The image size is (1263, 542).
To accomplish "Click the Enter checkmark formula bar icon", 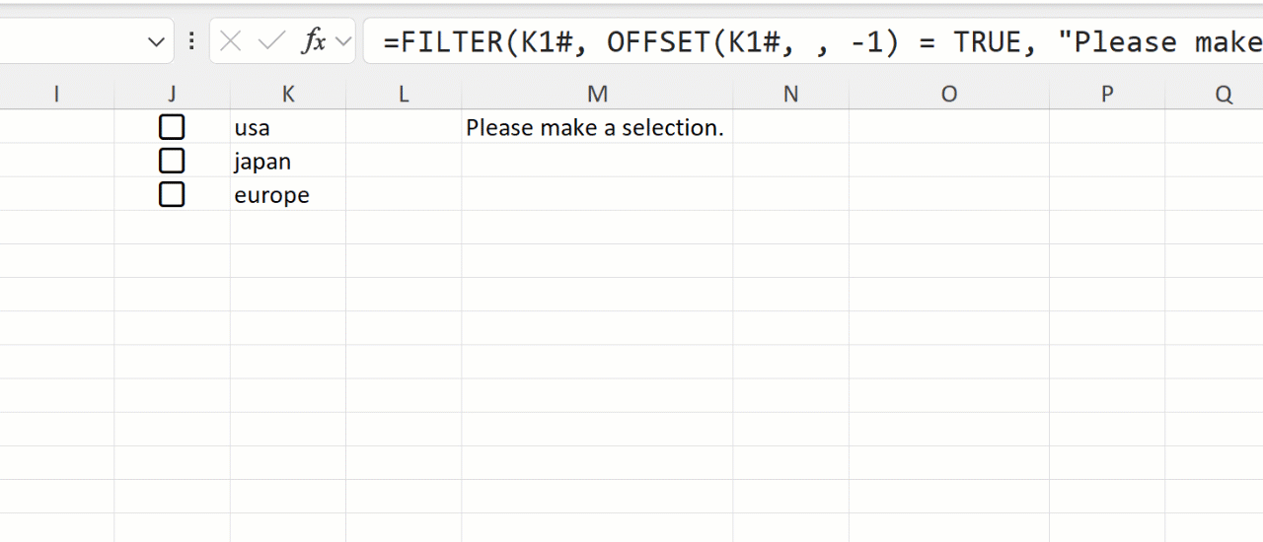I will (270, 41).
